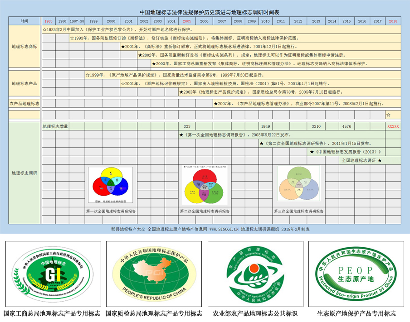Select the red 2018 year column header

click(393, 21)
